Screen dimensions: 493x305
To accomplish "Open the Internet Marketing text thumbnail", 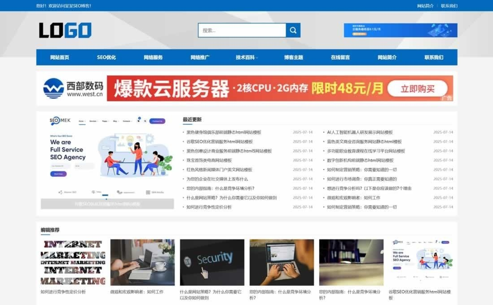I will 73,262.
